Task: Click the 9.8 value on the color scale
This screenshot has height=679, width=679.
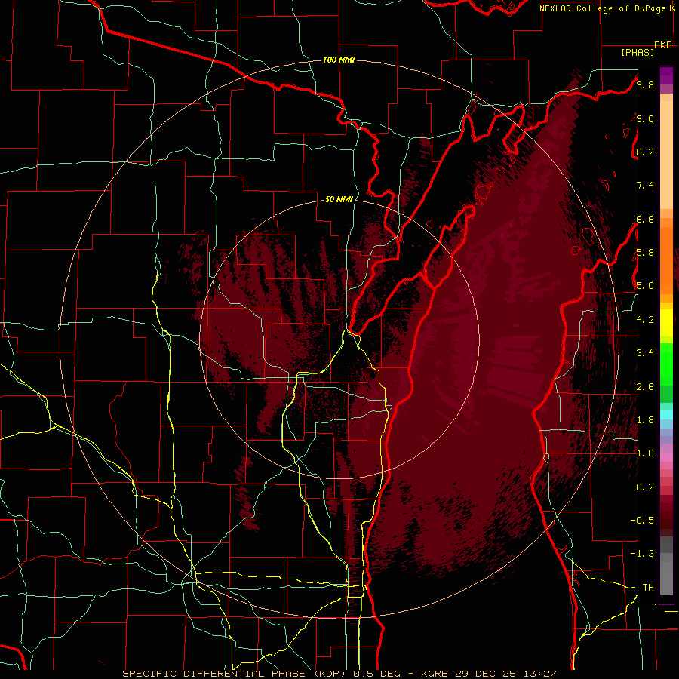Action: pyautogui.click(x=645, y=84)
